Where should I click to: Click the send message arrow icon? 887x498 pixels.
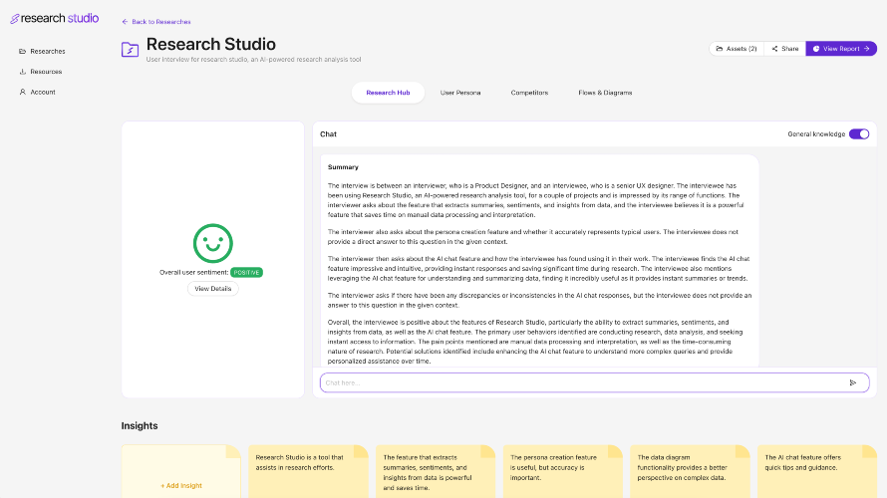[x=853, y=382]
